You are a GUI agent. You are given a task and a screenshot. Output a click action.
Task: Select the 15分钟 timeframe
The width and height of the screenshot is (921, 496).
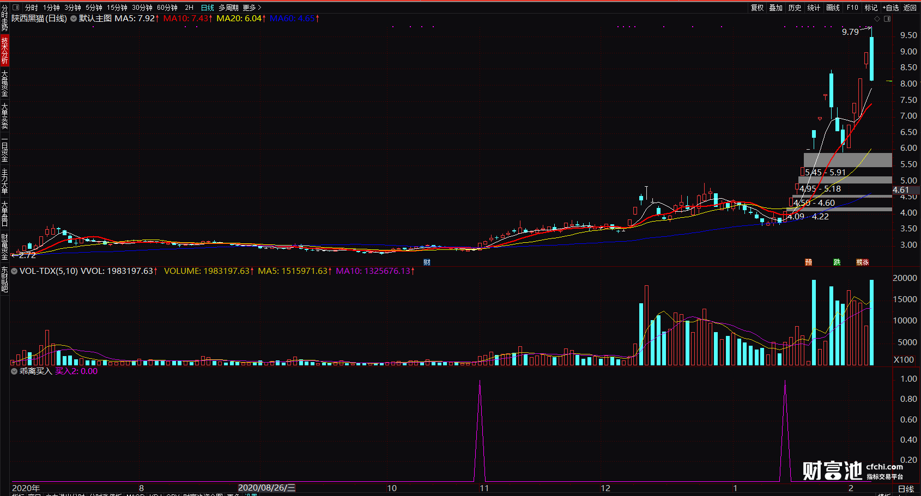pyautogui.click(x=117, y=8)
